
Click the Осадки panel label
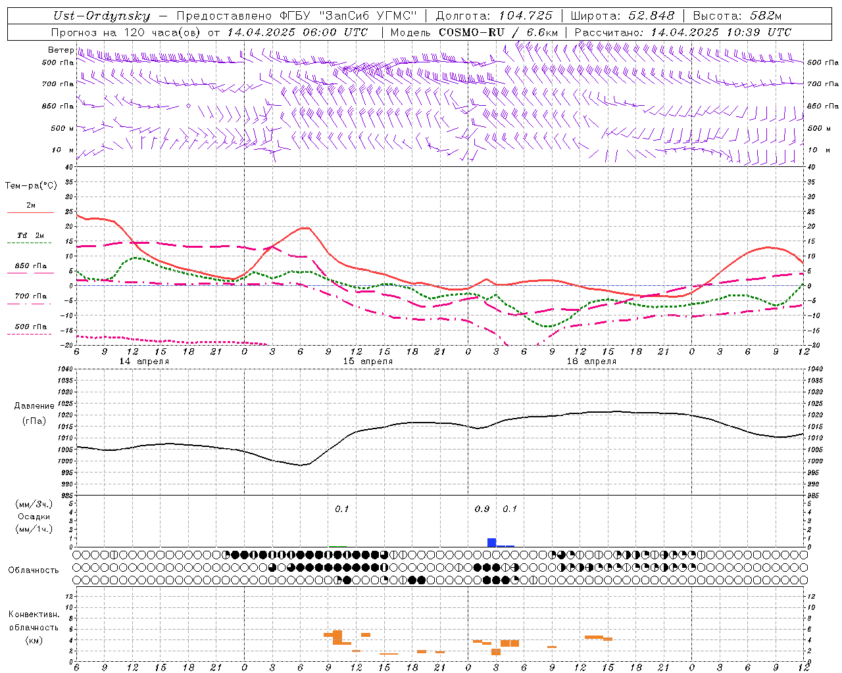(x=34, y=517)
